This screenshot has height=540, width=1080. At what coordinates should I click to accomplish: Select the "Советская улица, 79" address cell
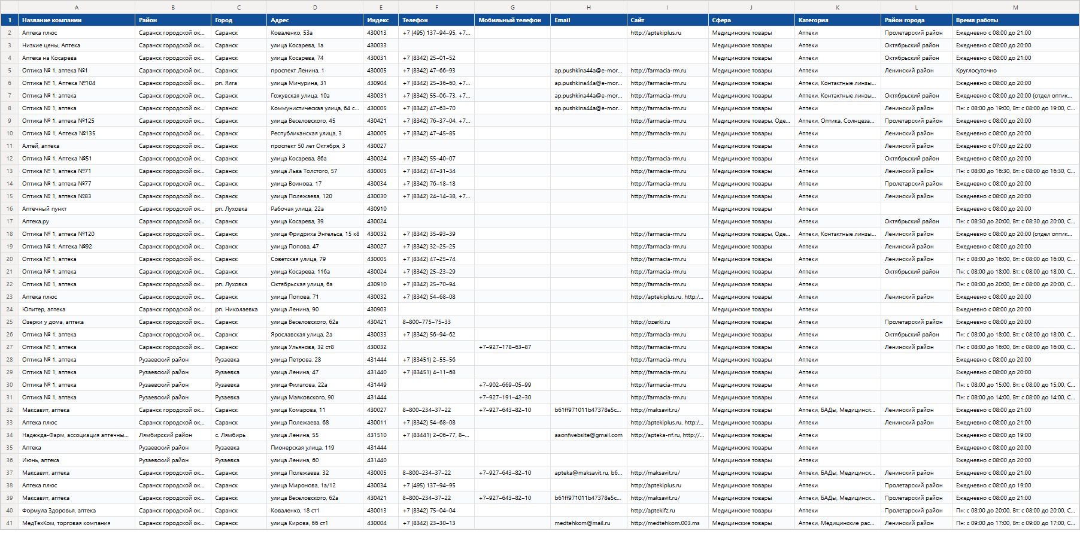point(315,259)
